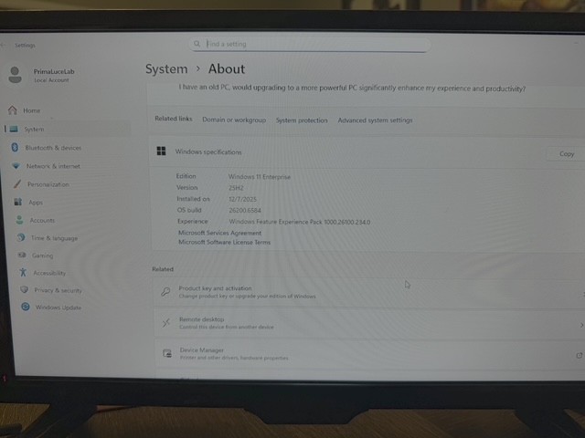Open Time & language settings
Screen dimensions: 585x438
(54, 238)
